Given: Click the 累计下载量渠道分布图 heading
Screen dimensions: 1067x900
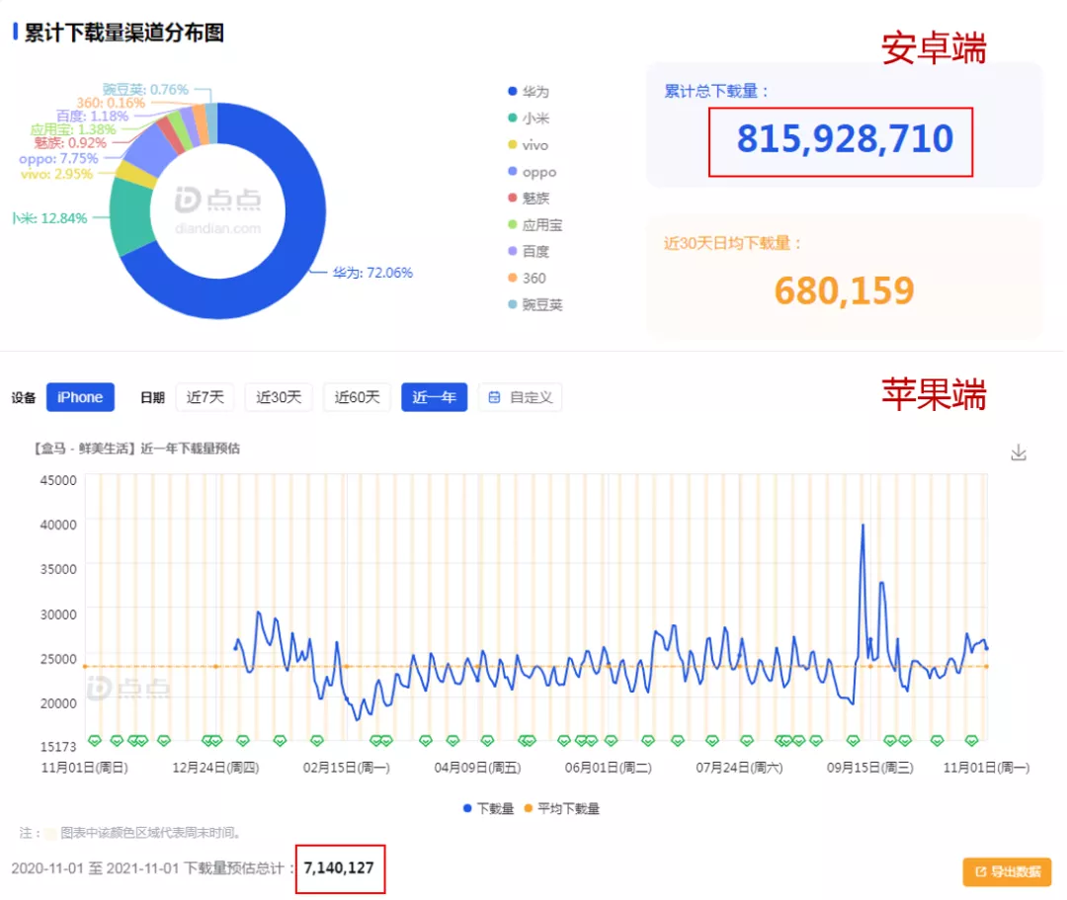Looking at the screenshot, I should pyautogui.click(x=123, y=33).
